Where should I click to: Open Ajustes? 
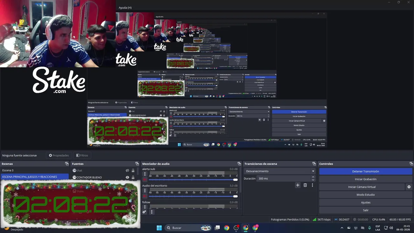tap(365, 203)
